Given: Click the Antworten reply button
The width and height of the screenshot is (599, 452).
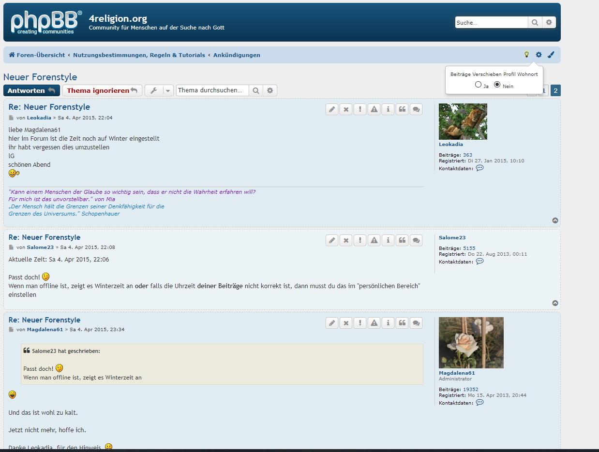Looking at the screenshot, I should coord(31,90).
